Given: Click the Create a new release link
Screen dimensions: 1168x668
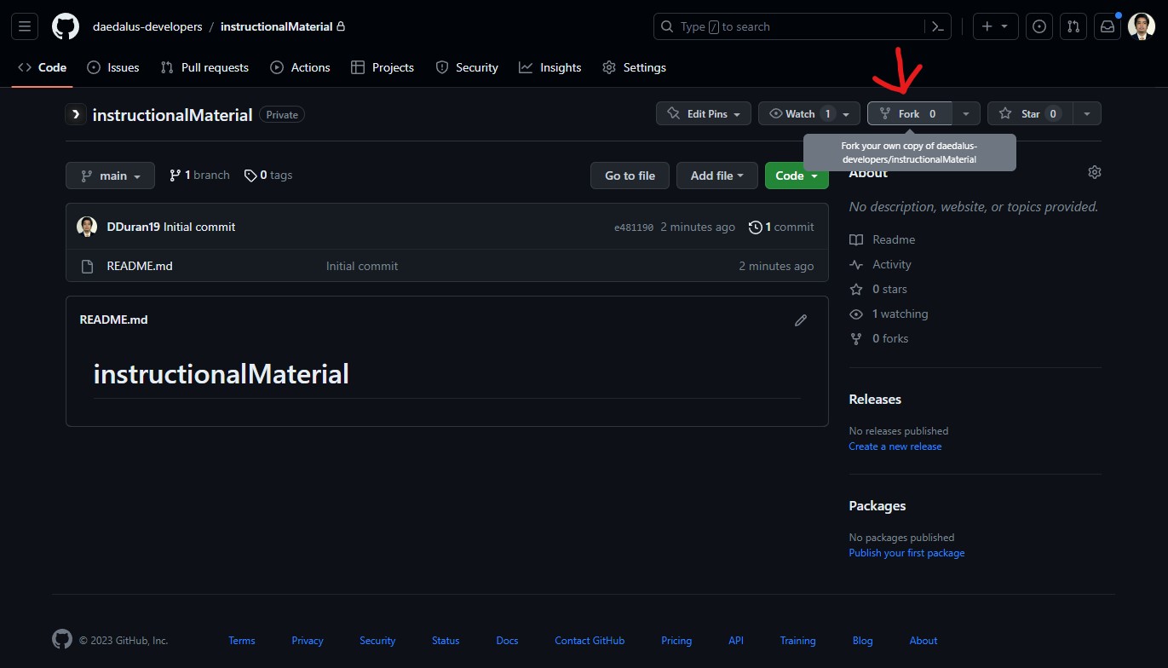Looking at the screenshot, I should 895,446.
